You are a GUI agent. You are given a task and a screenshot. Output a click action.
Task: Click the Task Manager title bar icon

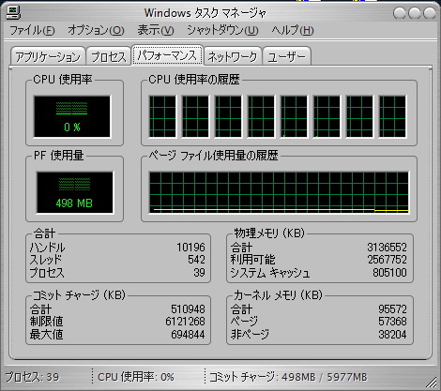(x=13, y=12)
